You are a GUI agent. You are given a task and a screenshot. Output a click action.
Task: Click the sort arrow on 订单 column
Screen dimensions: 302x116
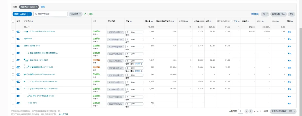[x=233, y=21]
